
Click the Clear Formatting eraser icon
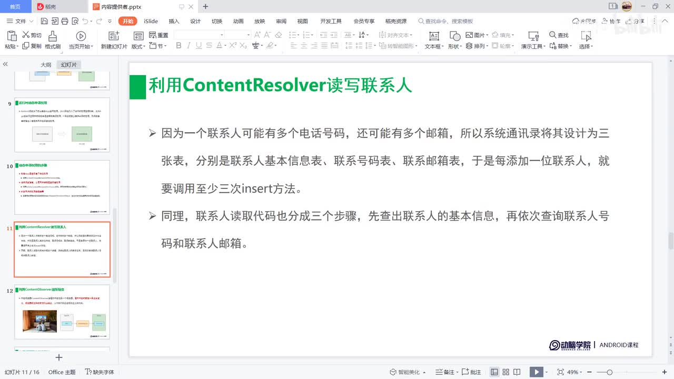coord(279,35)
